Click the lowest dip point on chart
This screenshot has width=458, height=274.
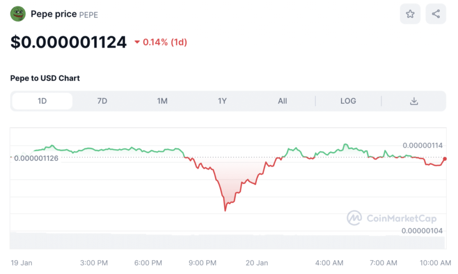coord(225,210)
